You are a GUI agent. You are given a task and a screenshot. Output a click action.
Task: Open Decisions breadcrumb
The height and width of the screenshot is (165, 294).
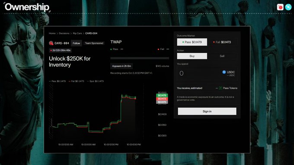[64, 33]
